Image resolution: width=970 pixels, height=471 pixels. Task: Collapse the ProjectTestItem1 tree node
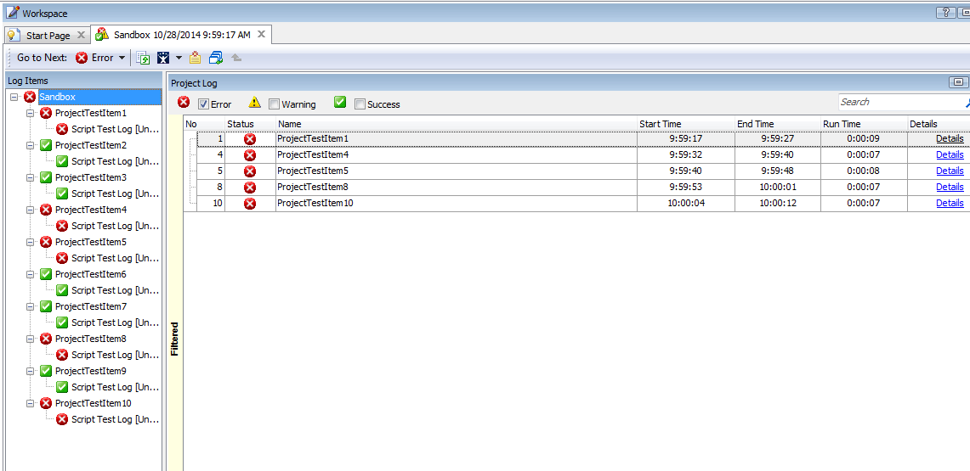click(31, 114)
